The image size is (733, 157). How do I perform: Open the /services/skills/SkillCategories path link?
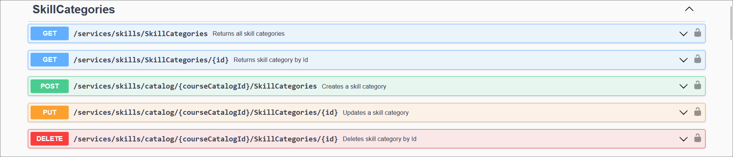click(140, 34)
